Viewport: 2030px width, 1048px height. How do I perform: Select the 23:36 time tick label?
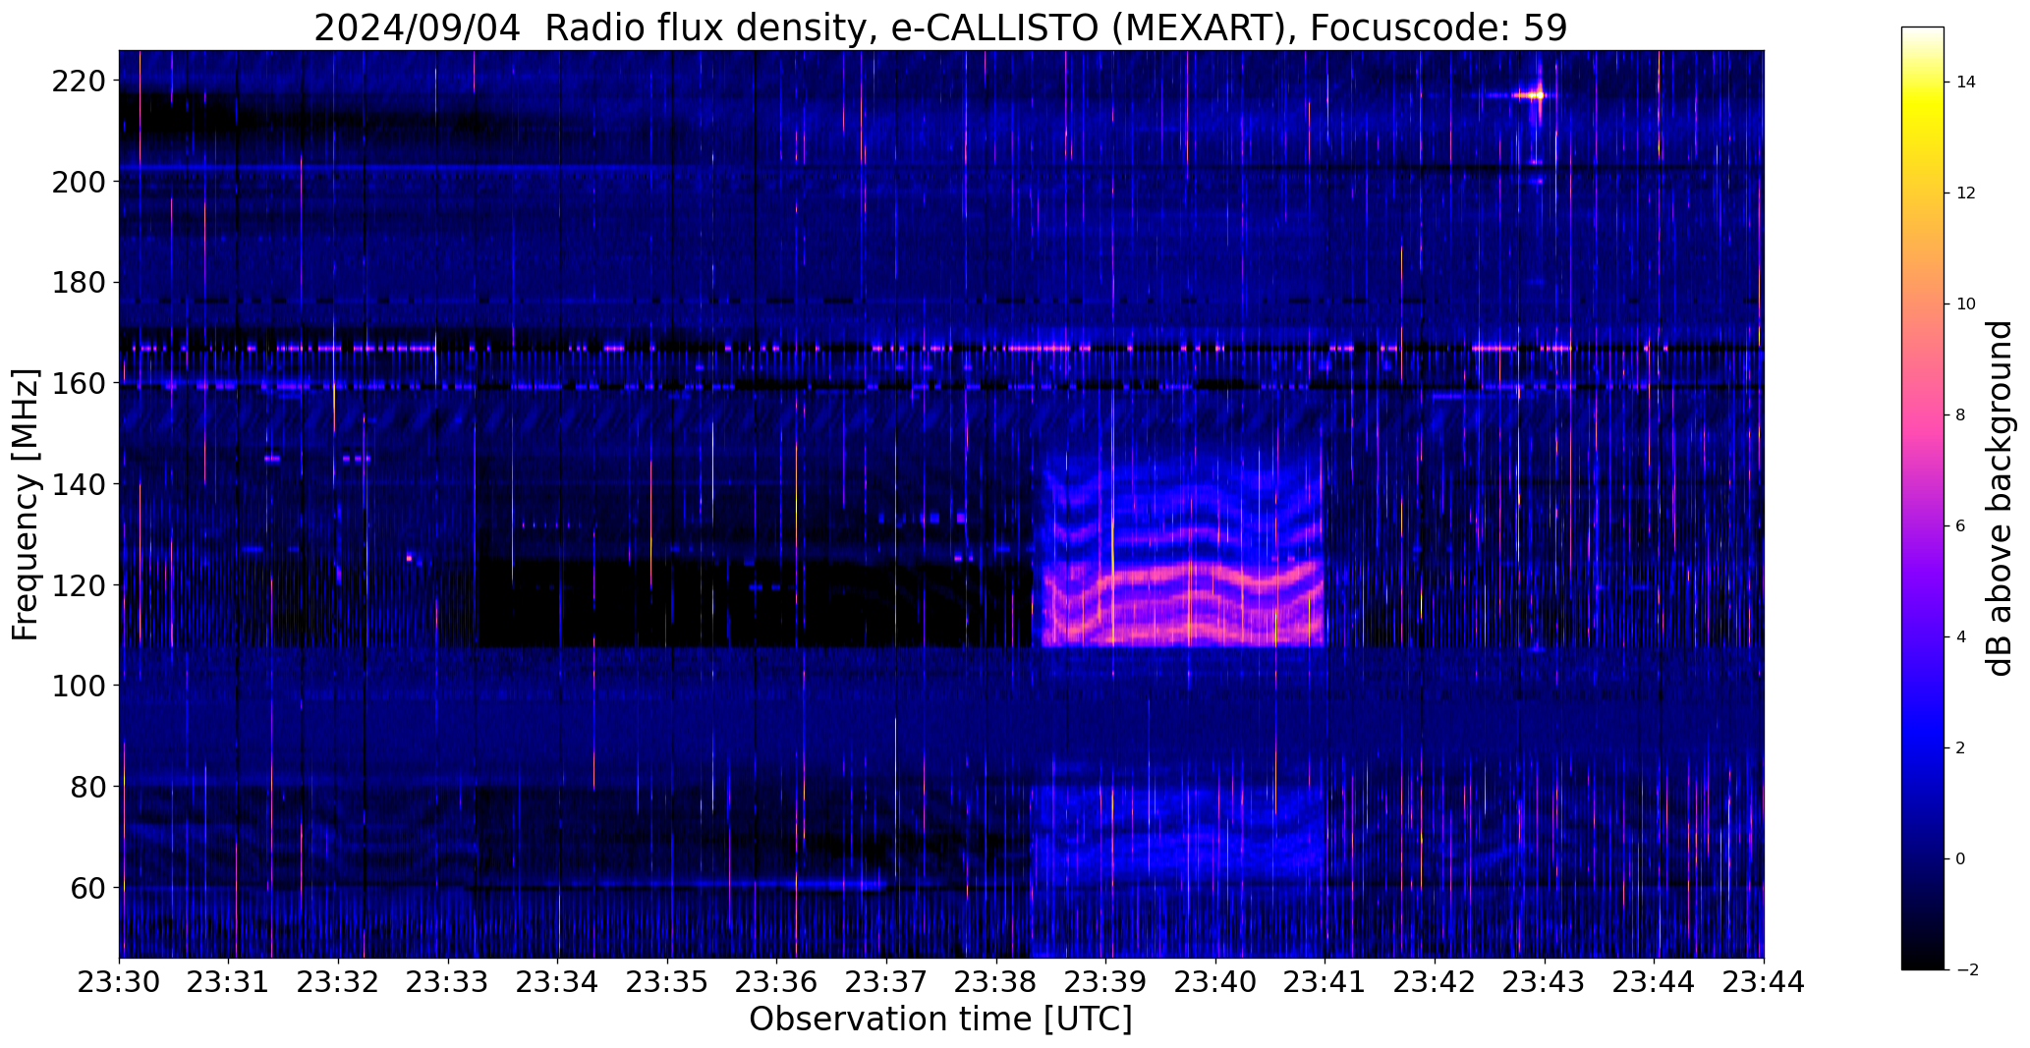[x=777, y=982]
